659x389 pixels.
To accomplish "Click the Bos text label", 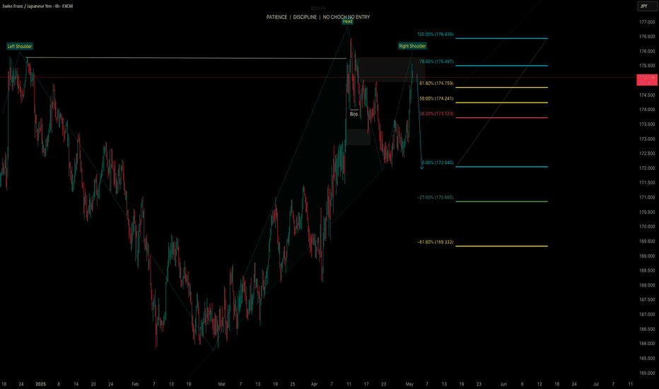I will click(x=354, y=114).
